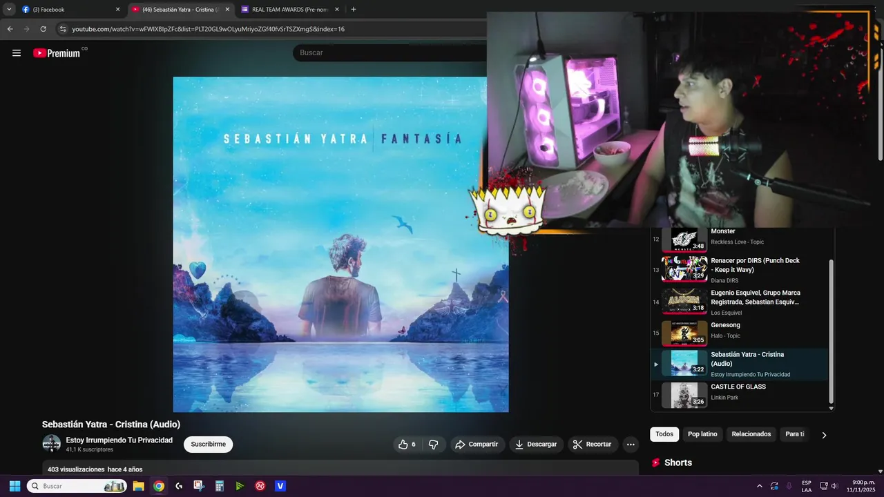Image resolution: width=884 pixels, height=497 pixels.
Task: Go forward with the browser forward arrow
Action: click(27, 29)
